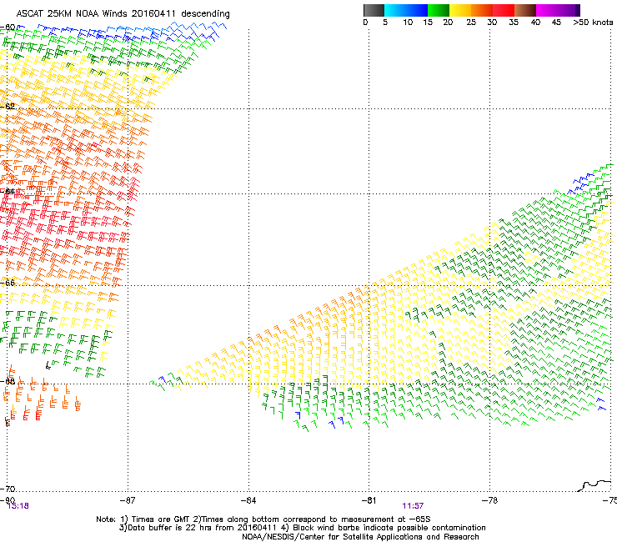Click the longitude label '-81'

point(369,500)
